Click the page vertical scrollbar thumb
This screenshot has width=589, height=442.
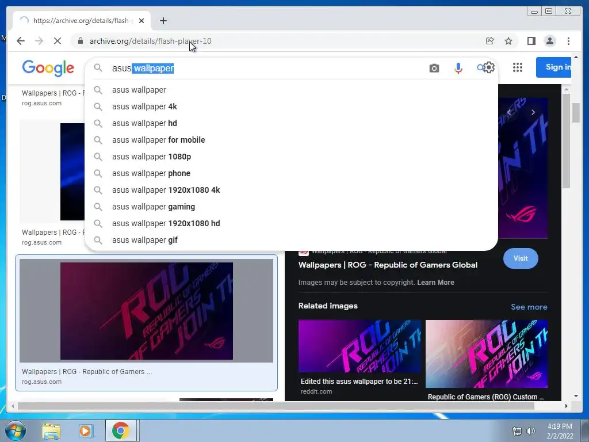(576, 112)
